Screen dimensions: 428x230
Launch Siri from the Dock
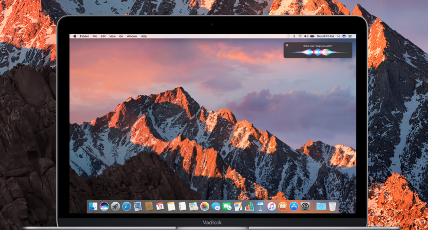point(104,206)
